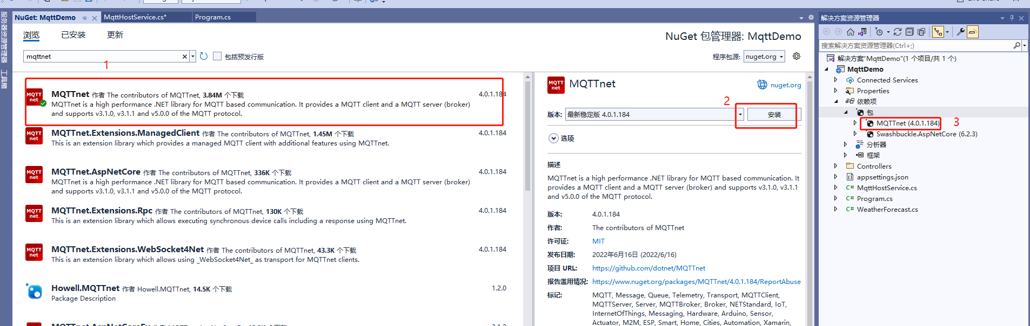
Task: Open MIT license link
Action: [x=598, y=241]
